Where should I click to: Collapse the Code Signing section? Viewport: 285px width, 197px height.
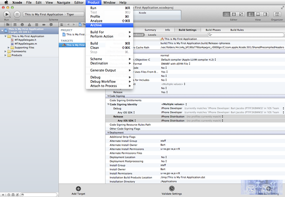click(x=108, y=96)
